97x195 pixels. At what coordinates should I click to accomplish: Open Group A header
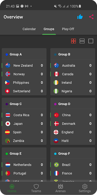point(24,54)
